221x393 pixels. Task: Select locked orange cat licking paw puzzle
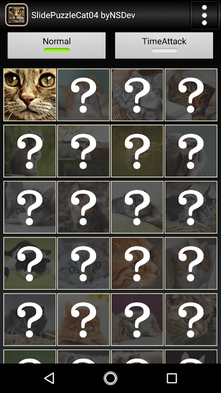coord(83,95)
